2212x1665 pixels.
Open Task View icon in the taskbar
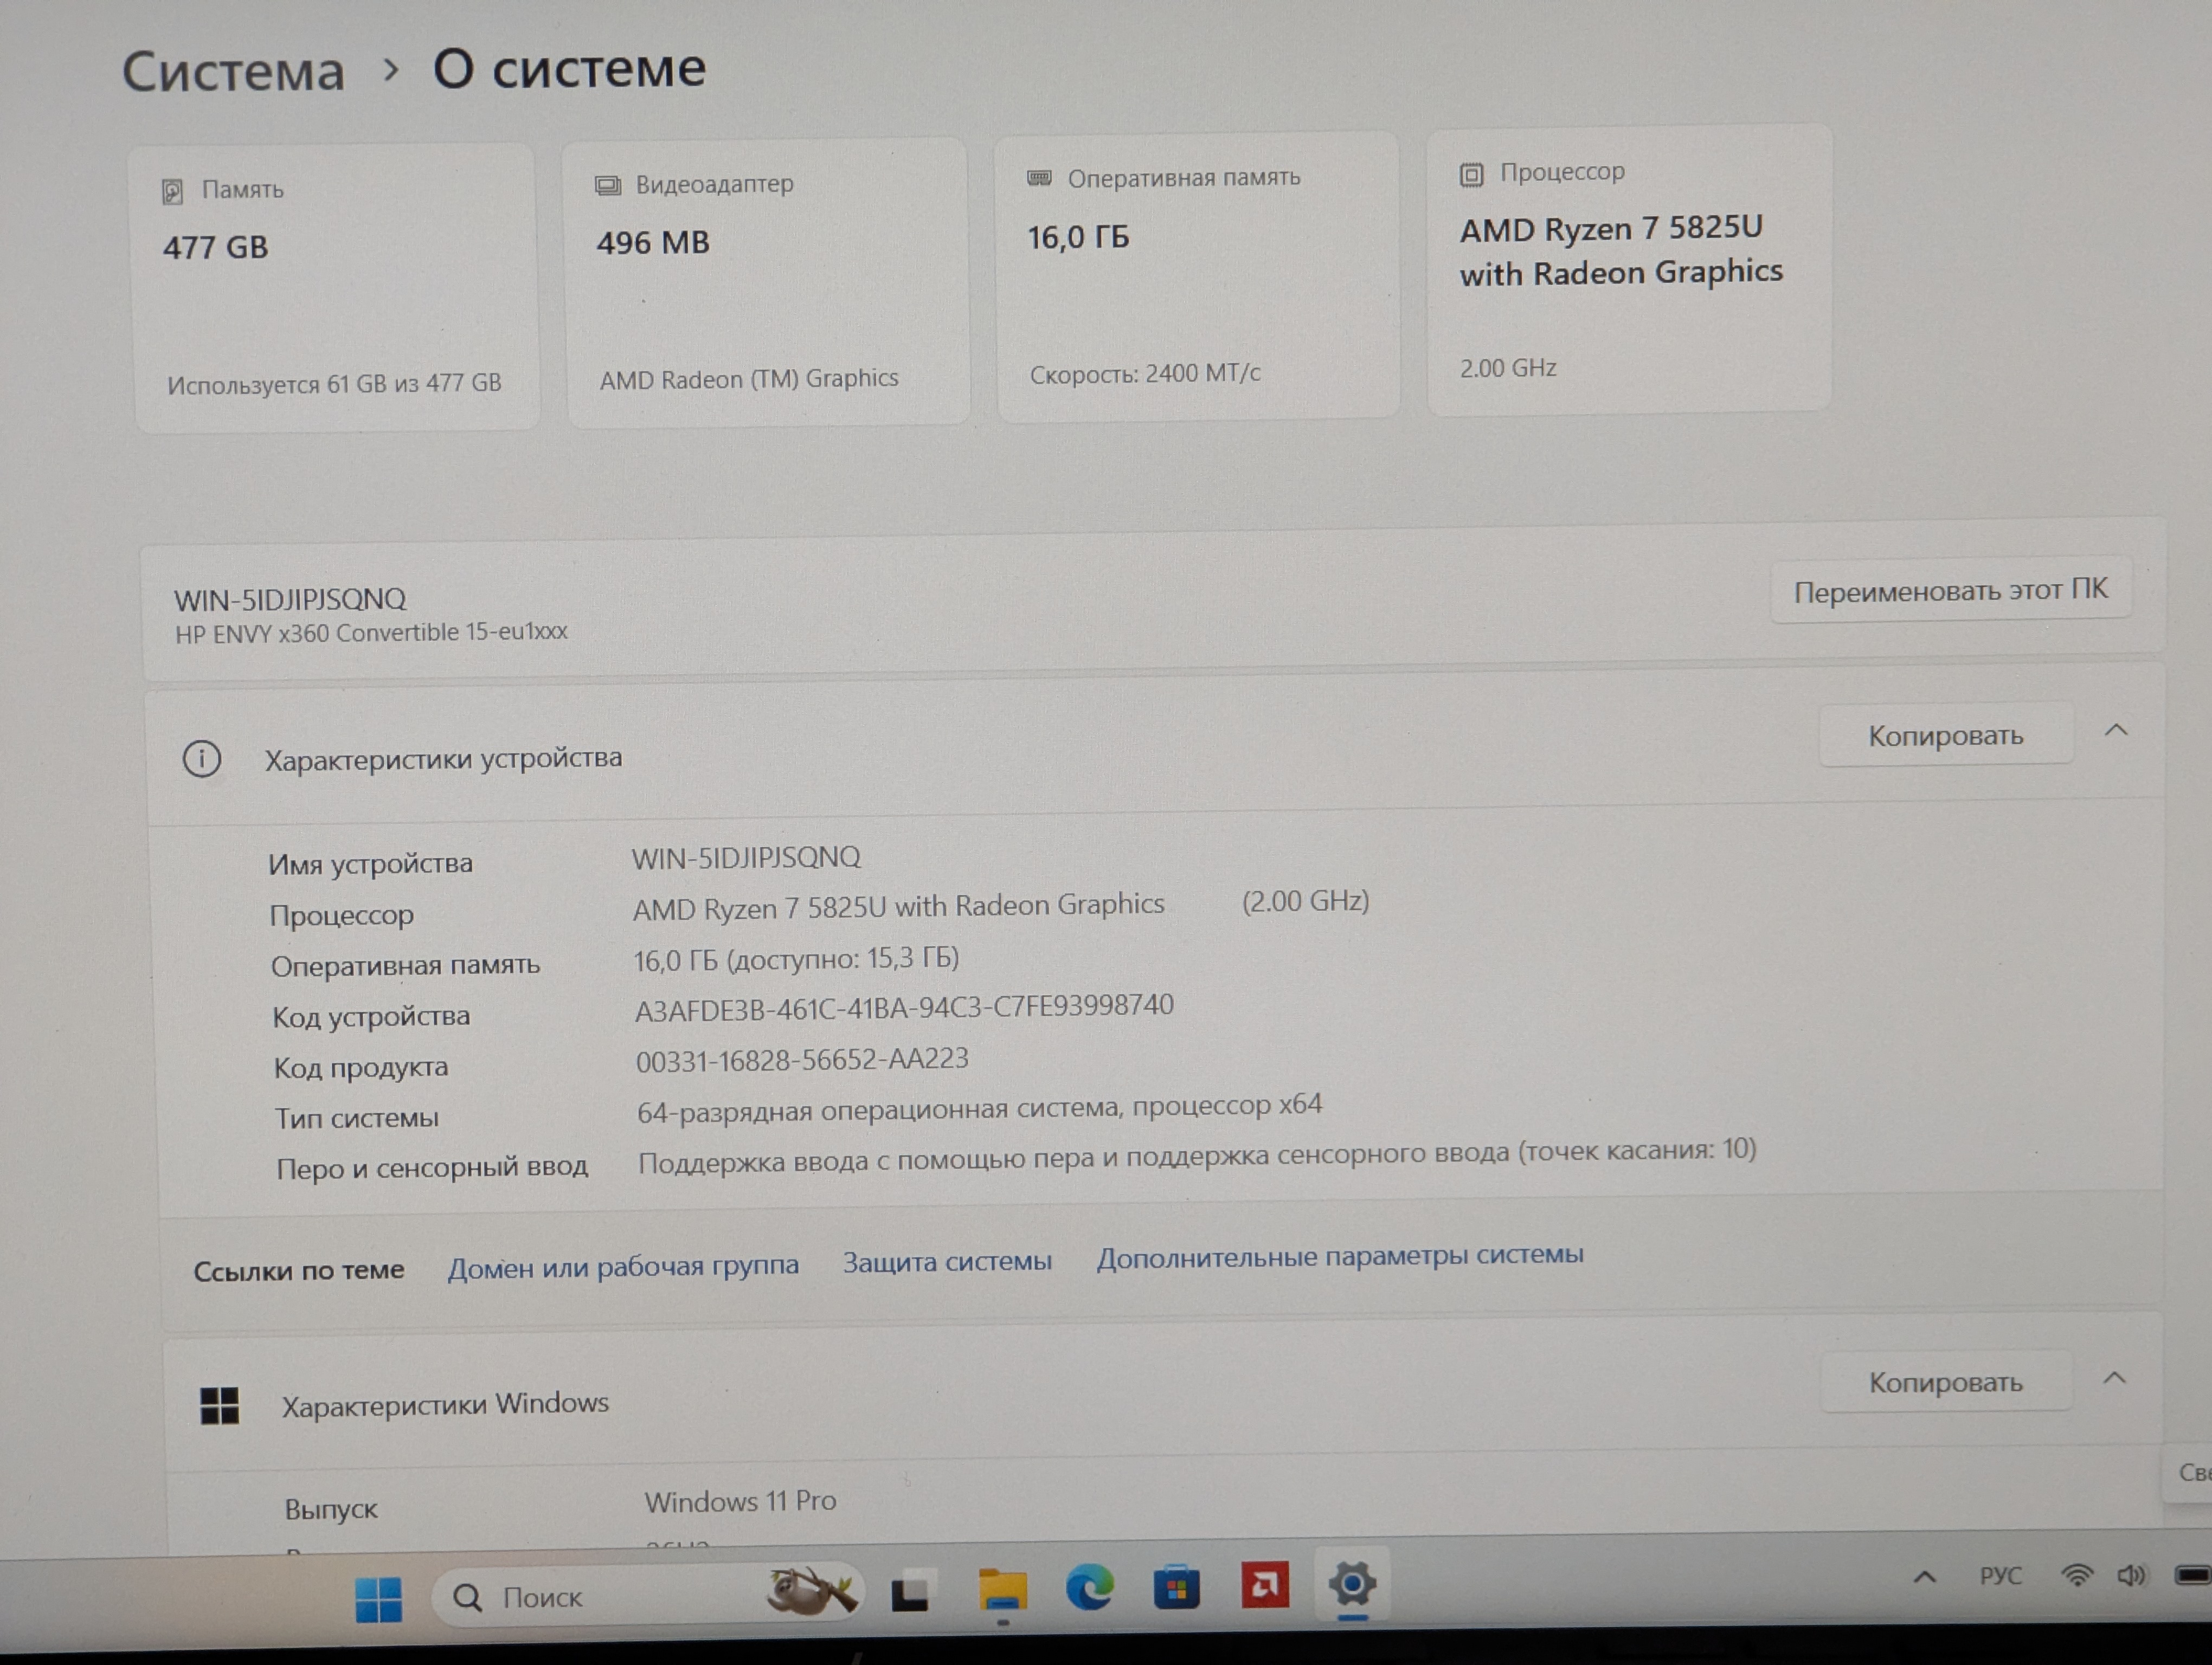tap(910, 1593)
